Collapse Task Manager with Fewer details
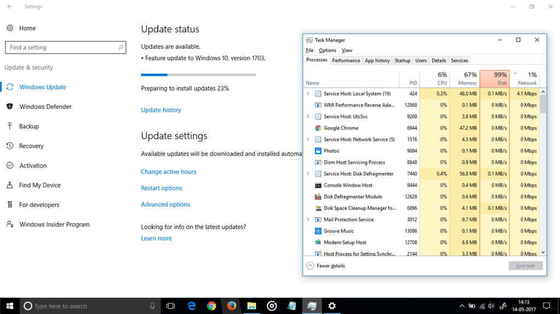560x314 pixels. tap(326, 265)
